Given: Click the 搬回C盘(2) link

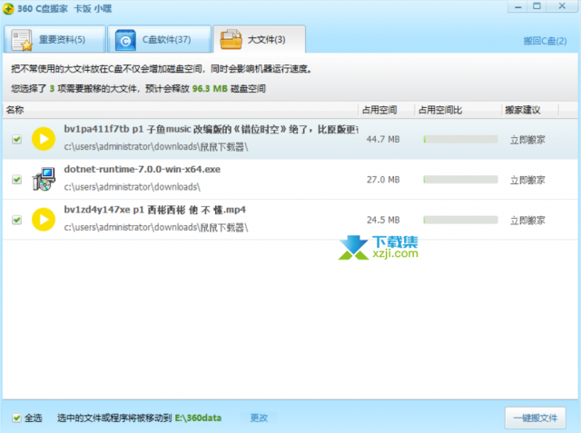Looking at the screenshot, I should [545, 41].
